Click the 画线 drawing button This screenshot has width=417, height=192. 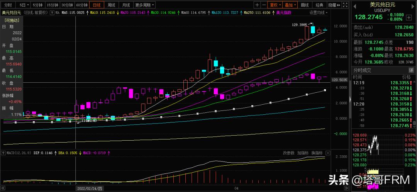pos(305,5)
